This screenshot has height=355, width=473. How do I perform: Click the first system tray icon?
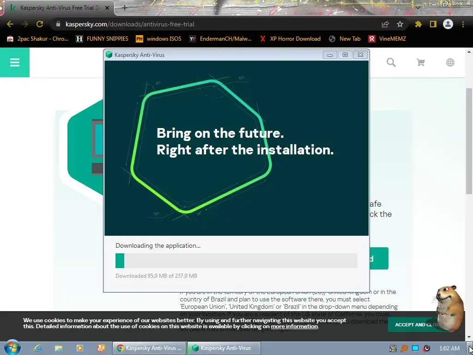[393, 349]
